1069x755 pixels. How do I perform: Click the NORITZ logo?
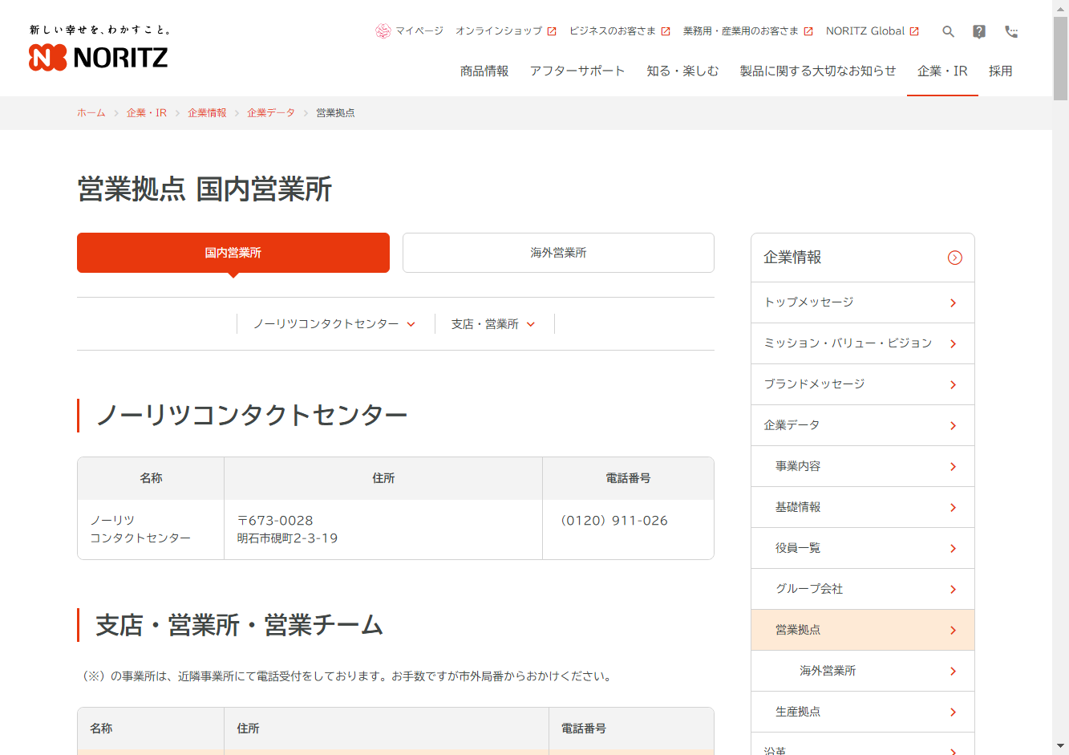[x=98, y=57]
